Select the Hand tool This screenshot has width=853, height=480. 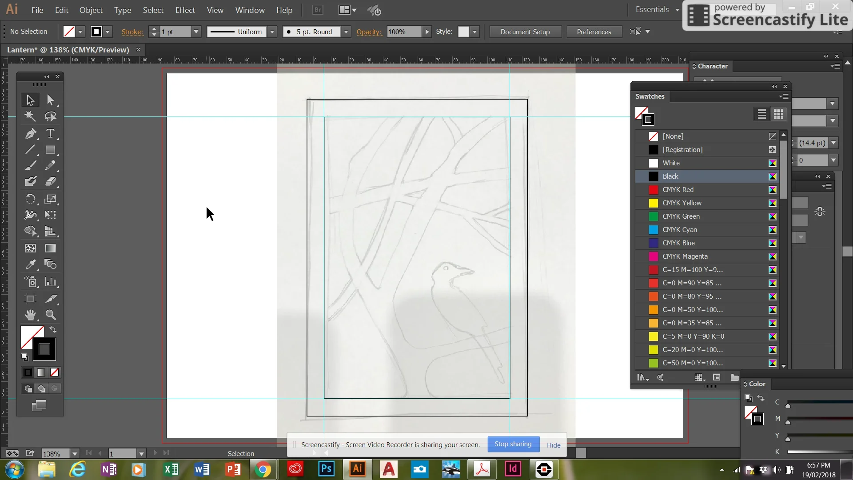30,315
